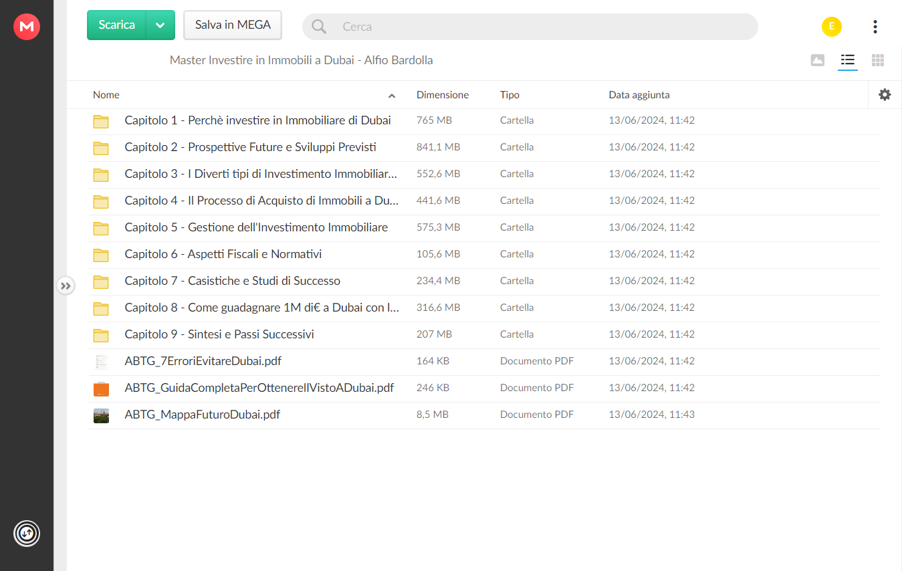Click the MEGA logo icon

click(27, 27)
